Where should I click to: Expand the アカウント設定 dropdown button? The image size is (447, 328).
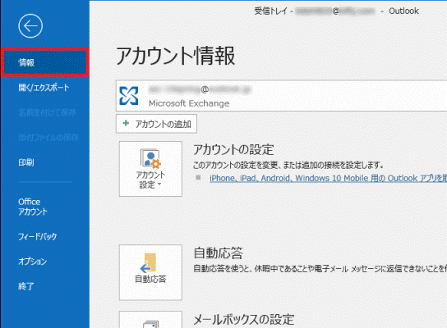click(x=150, y=169)
